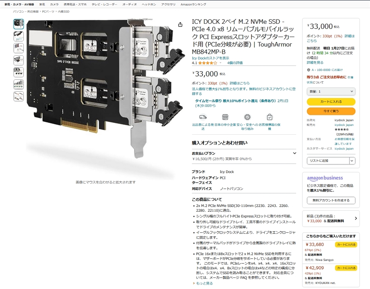Select the second product thumbnail image
The height and width of the screenshot is (289, 370).
[19, 36]
